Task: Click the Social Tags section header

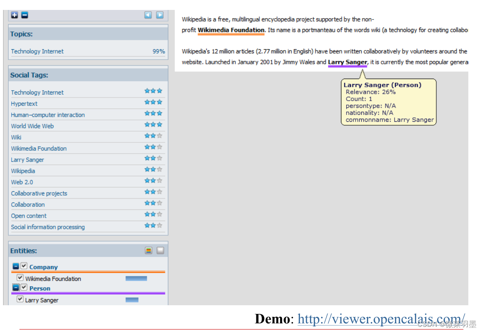Action: click(88, 75)
